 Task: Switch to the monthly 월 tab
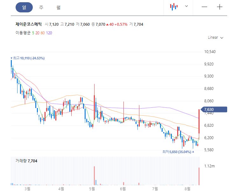(59, 7)
